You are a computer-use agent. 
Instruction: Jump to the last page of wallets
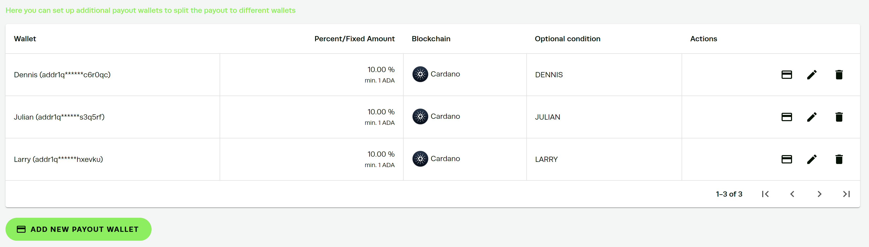click(x=846, y=194)
